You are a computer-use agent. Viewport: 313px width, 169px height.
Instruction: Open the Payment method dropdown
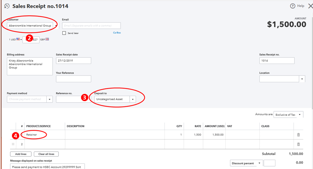tap(50, 99)
